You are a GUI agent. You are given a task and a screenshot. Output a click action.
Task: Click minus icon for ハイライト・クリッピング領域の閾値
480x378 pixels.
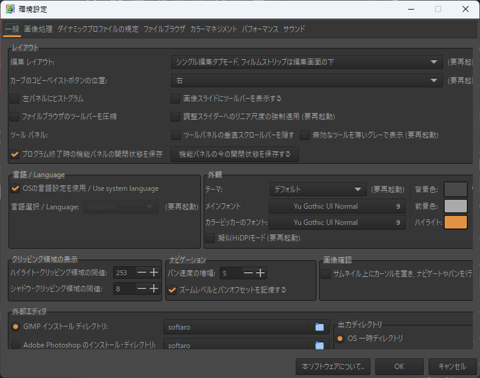point(142,272)
